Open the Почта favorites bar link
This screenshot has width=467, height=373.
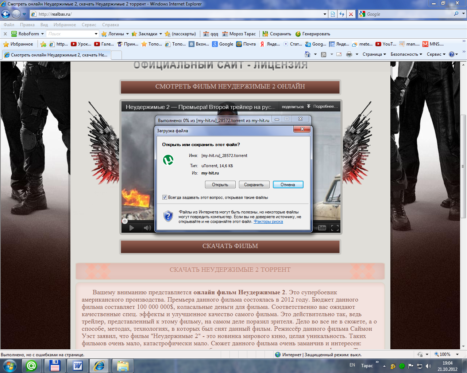pyautogui.click(x=246, y=44)
